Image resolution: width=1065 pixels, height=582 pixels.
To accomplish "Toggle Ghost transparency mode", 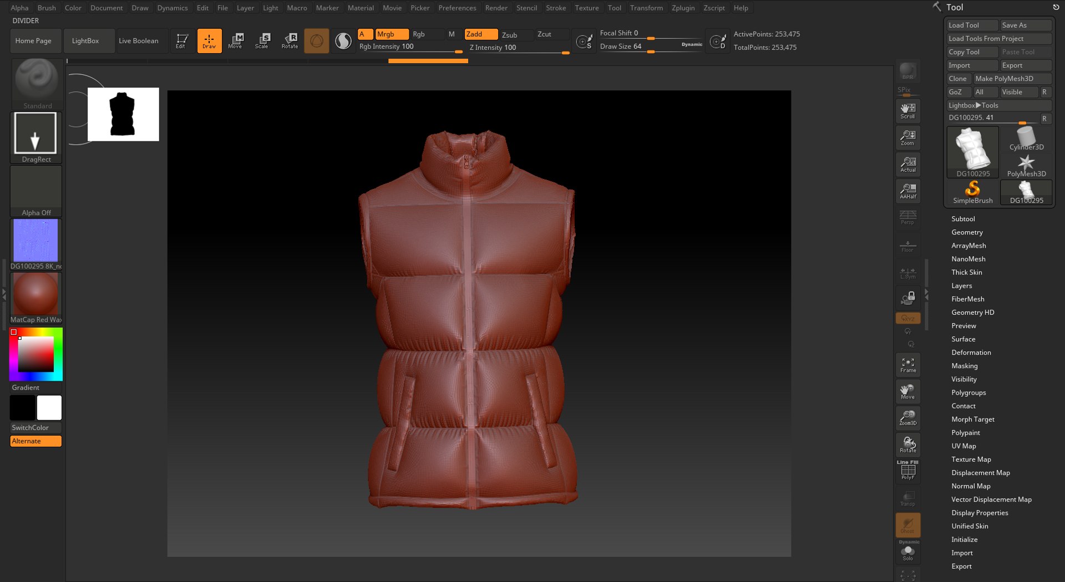I will tap(907, 525).
